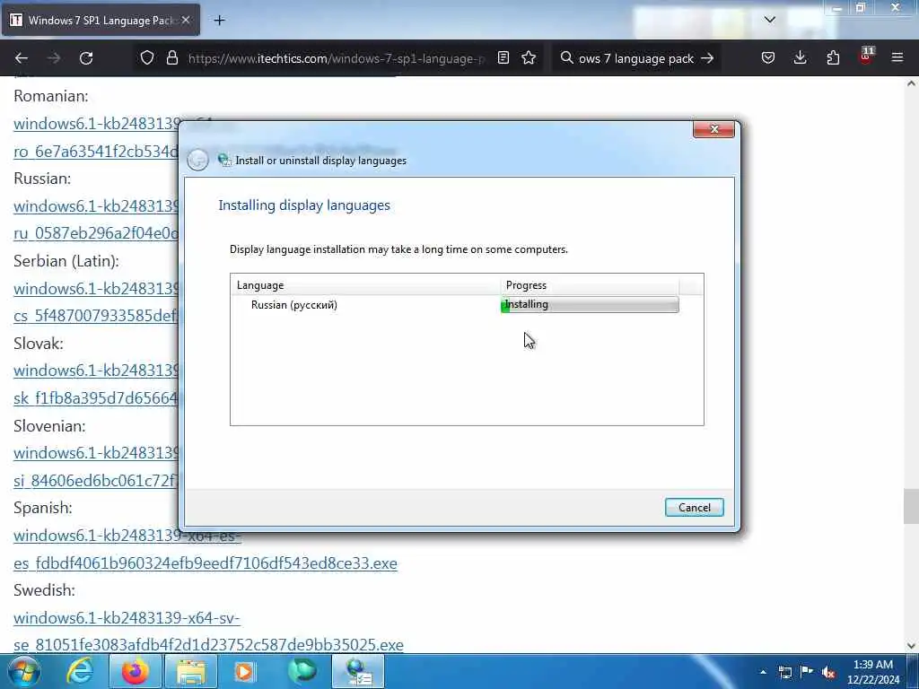Click the Serbian (Latin) windows6.1-kb2483139 link
The width and height of the screenshot is (919, 689).
pyautogui.click(x=97, y=289)
